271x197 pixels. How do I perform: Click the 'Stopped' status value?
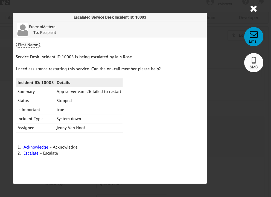64,101
